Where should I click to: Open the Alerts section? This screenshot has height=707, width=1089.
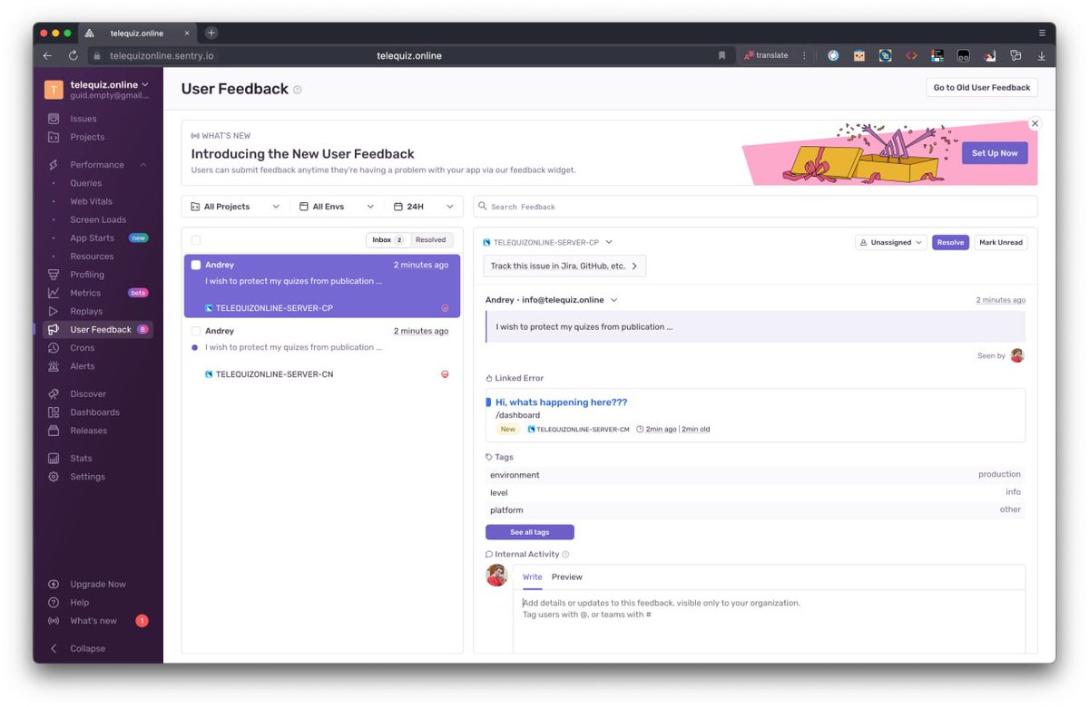(x=82, y=366)
